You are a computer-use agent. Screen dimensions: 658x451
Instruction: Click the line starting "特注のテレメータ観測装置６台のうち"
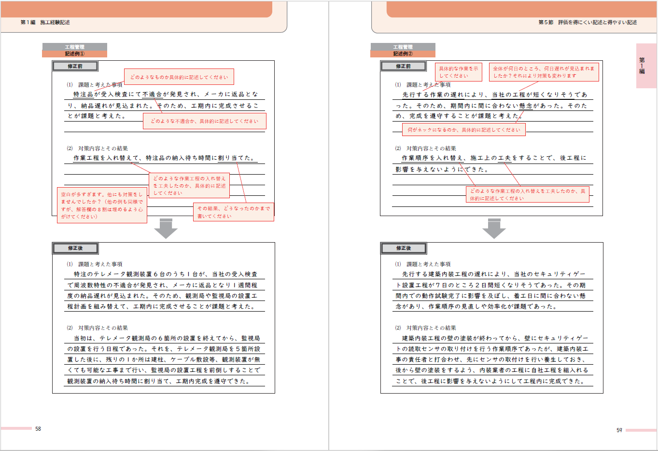click(166, 274)
